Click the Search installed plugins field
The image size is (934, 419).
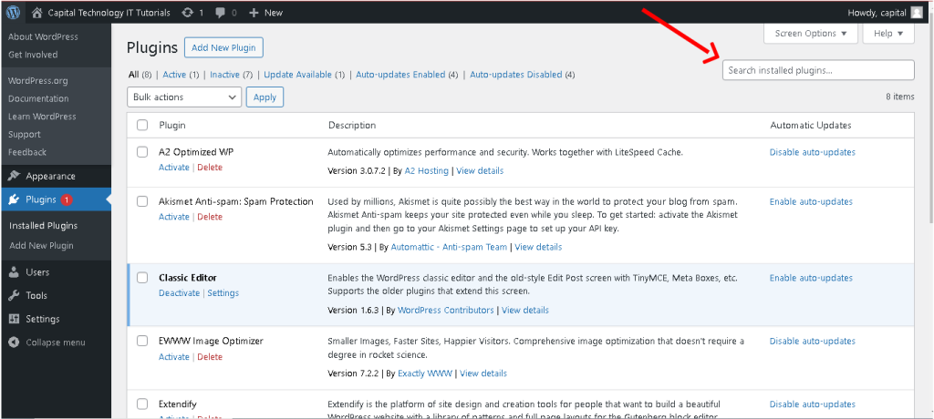pyautogui.click(x=817, y=70)
